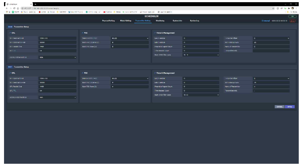Bookmark this page with the star icon
This screenshot has width=300, height=165.
click(x=273, y=8)
